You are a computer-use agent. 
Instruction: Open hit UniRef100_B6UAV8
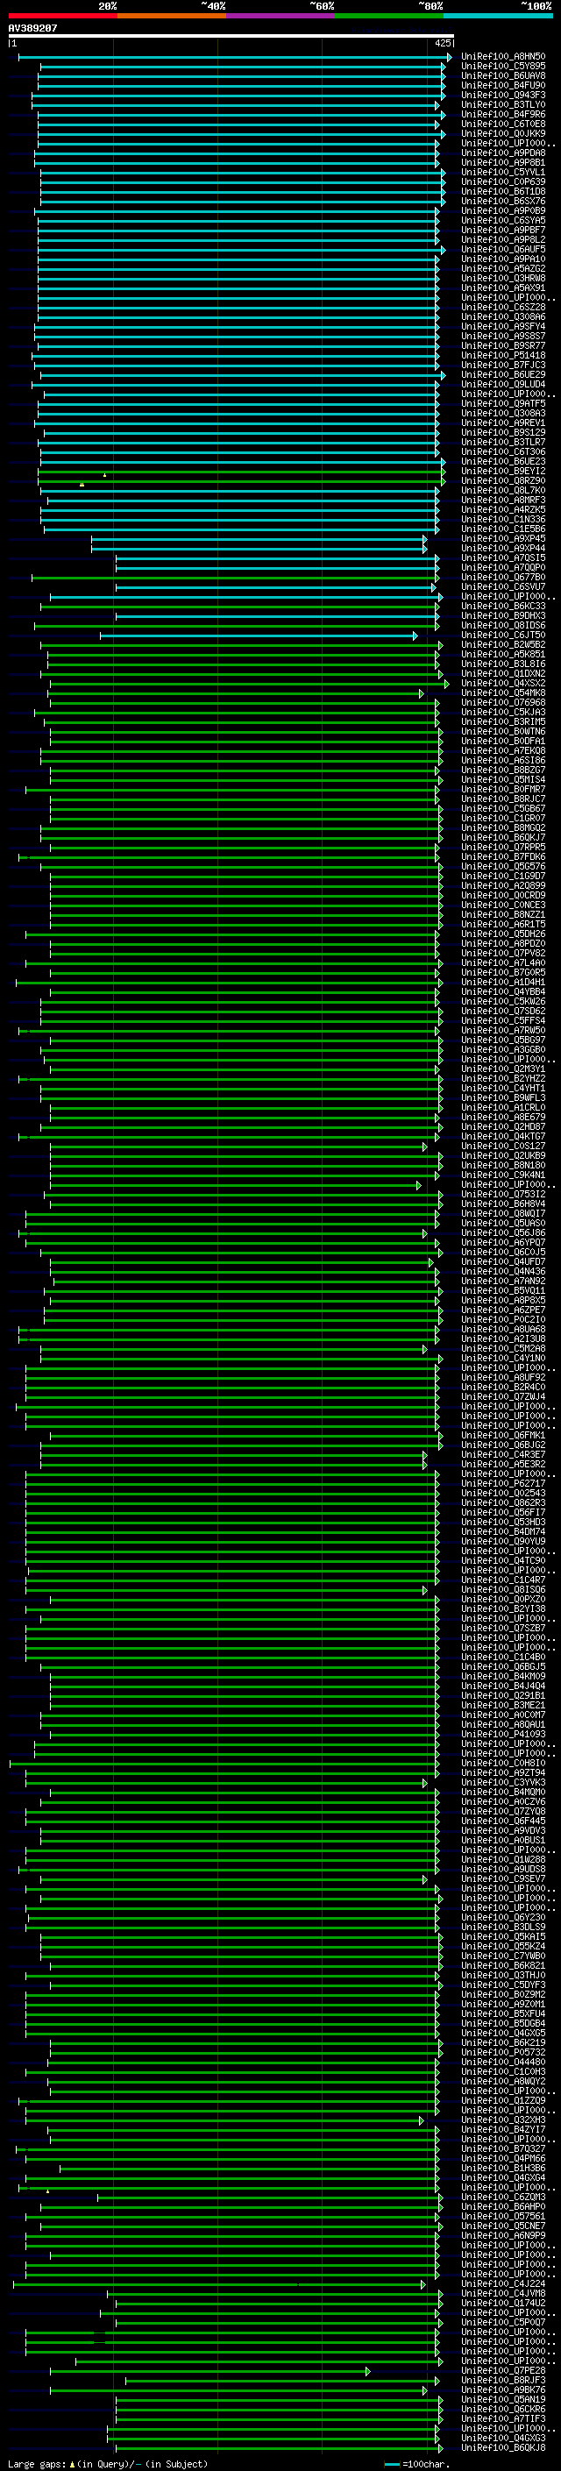(x=502, y=75)
